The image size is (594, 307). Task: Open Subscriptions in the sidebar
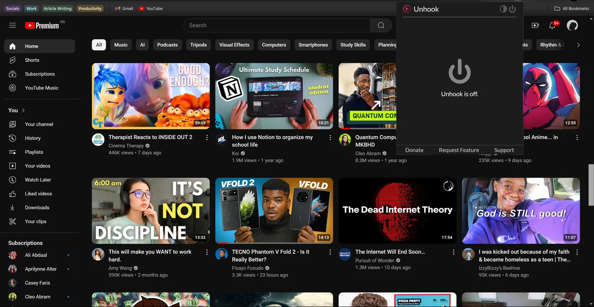[x=39, y=74]
